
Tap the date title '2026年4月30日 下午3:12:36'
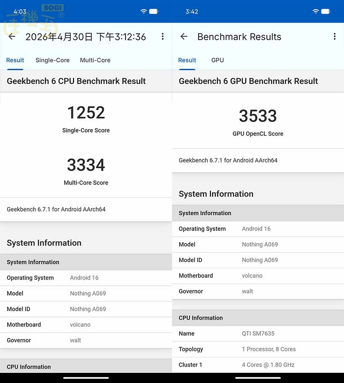pos(86,37)
